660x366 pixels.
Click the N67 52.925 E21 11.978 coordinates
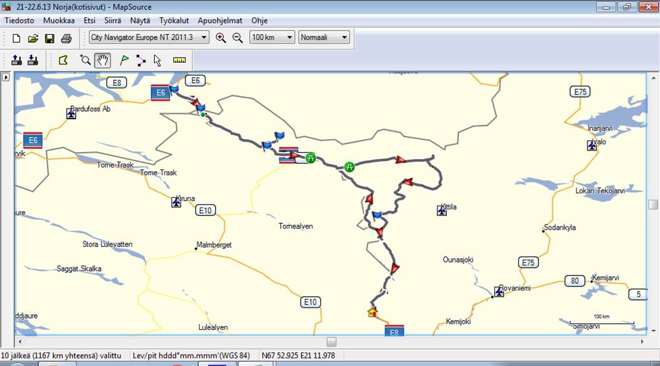[x=298, y=356]
